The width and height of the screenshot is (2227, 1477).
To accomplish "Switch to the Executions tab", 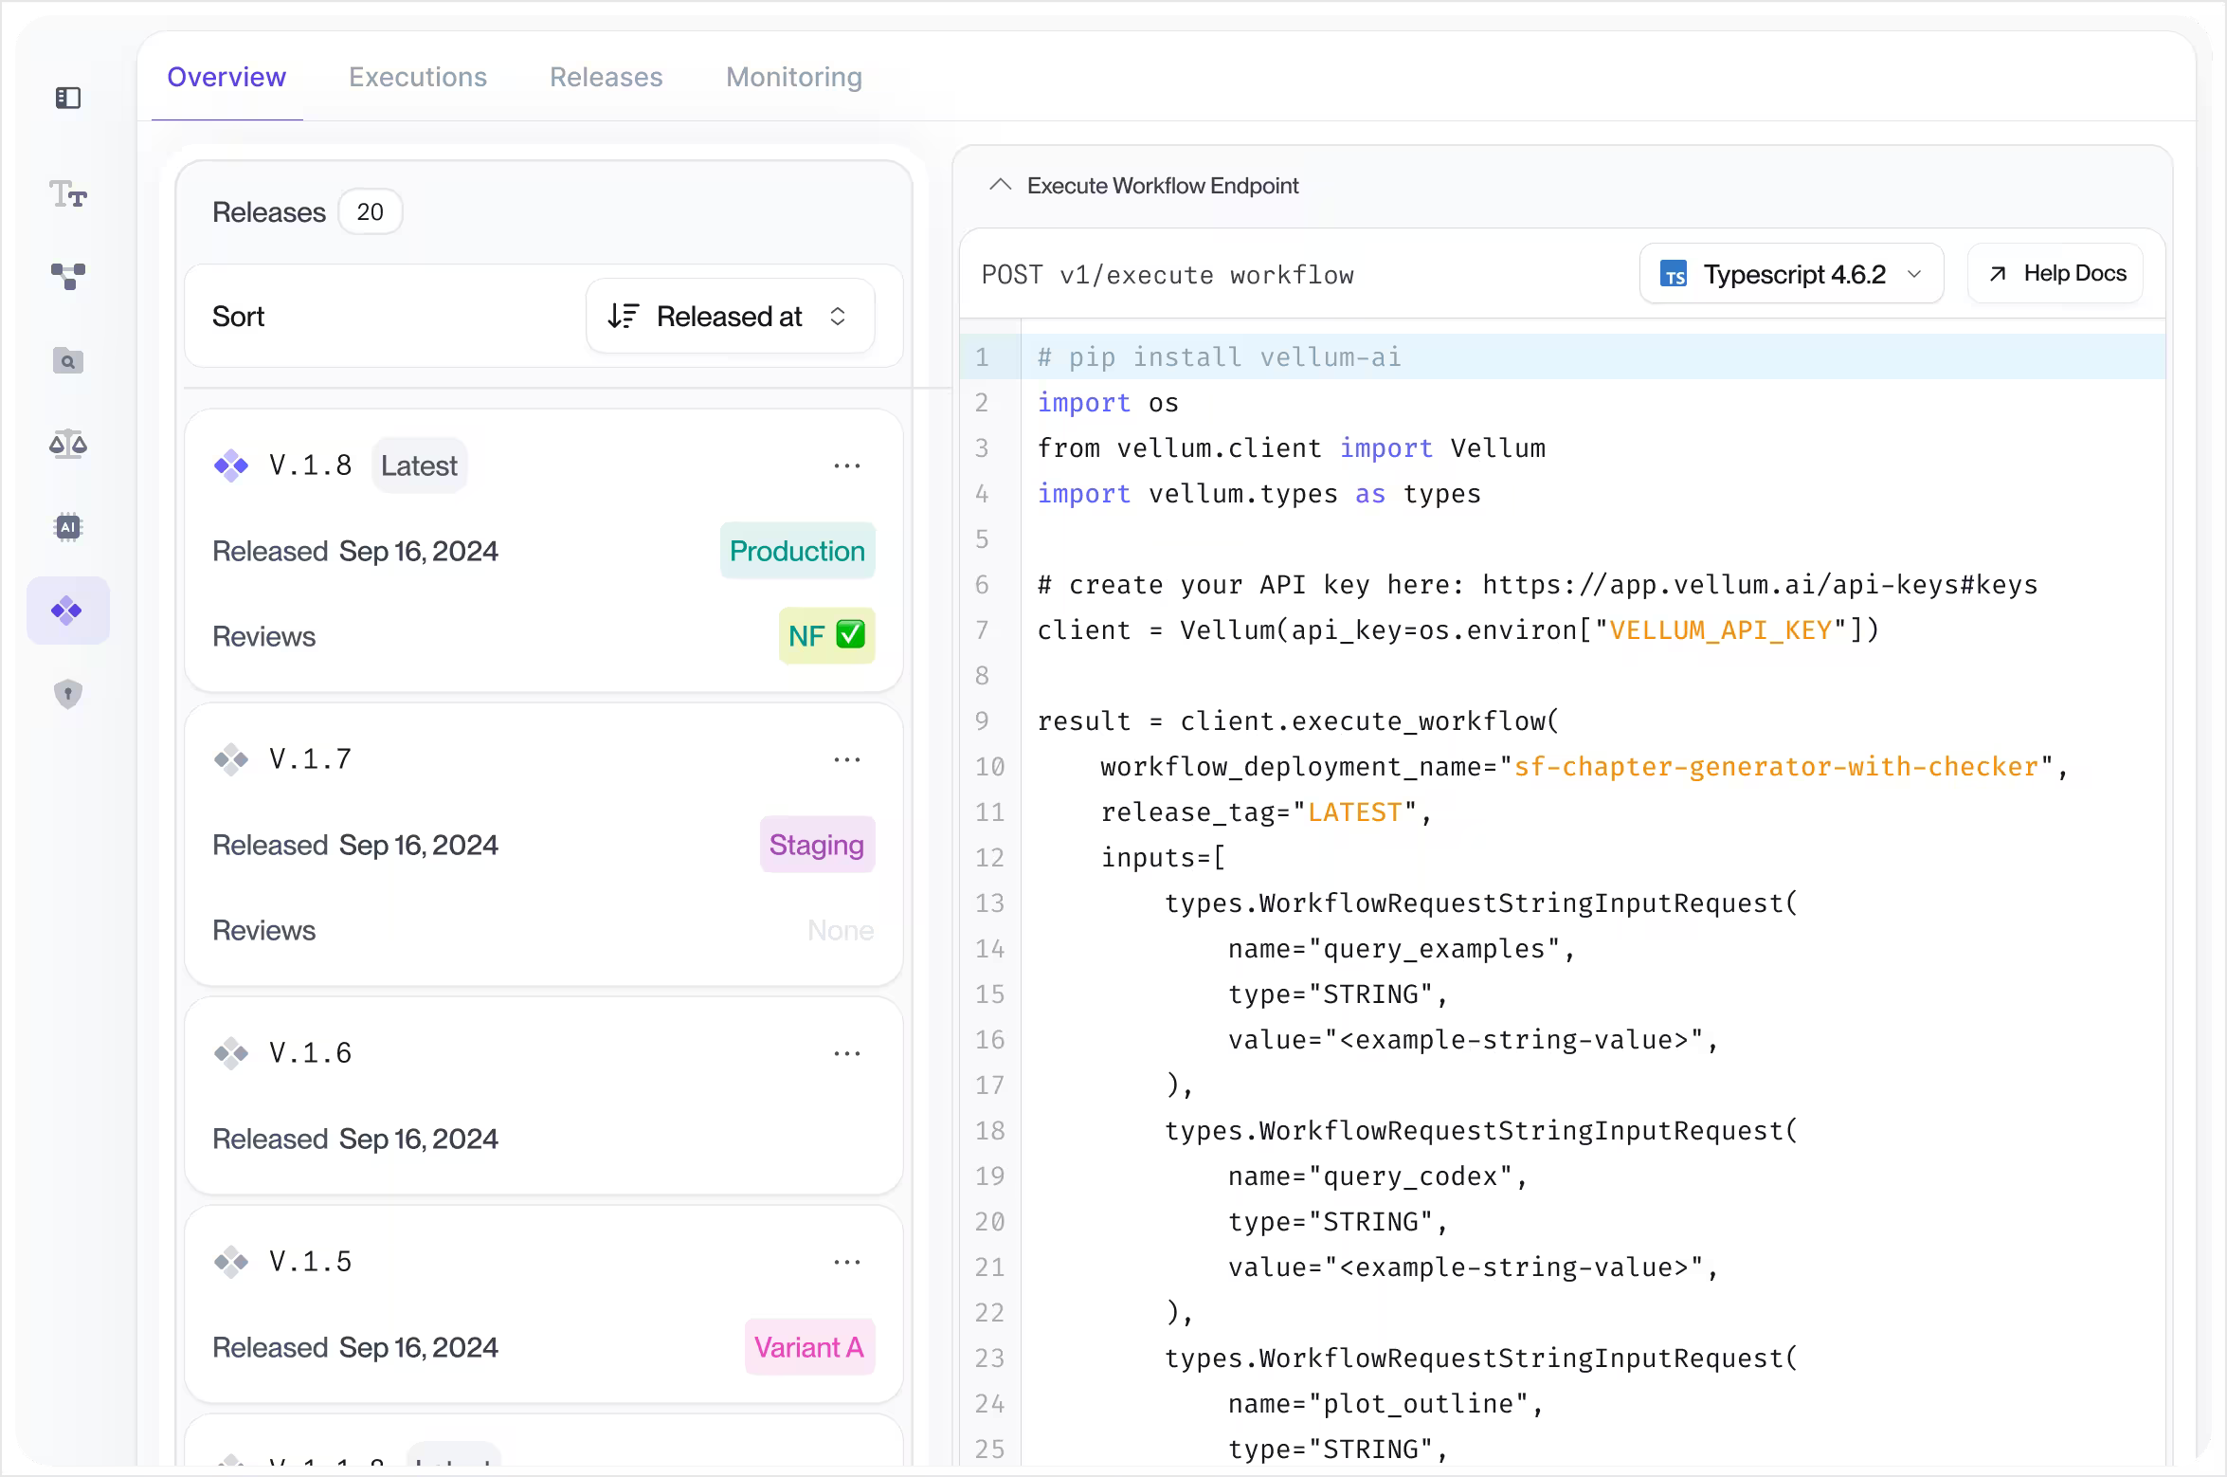I will 418,77.
